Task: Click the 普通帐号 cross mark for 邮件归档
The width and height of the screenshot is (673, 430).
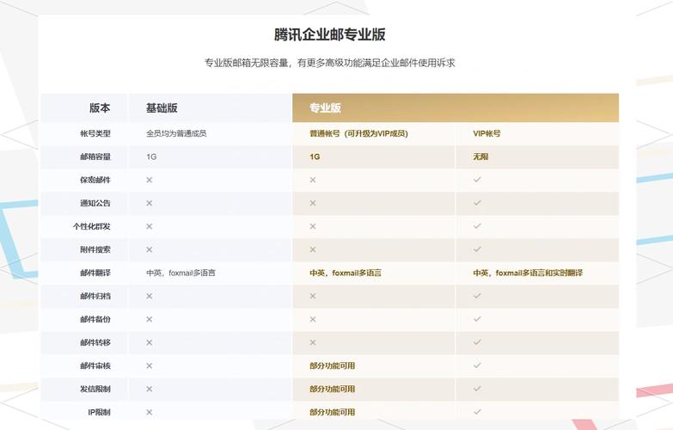Action: pos(313,296)
